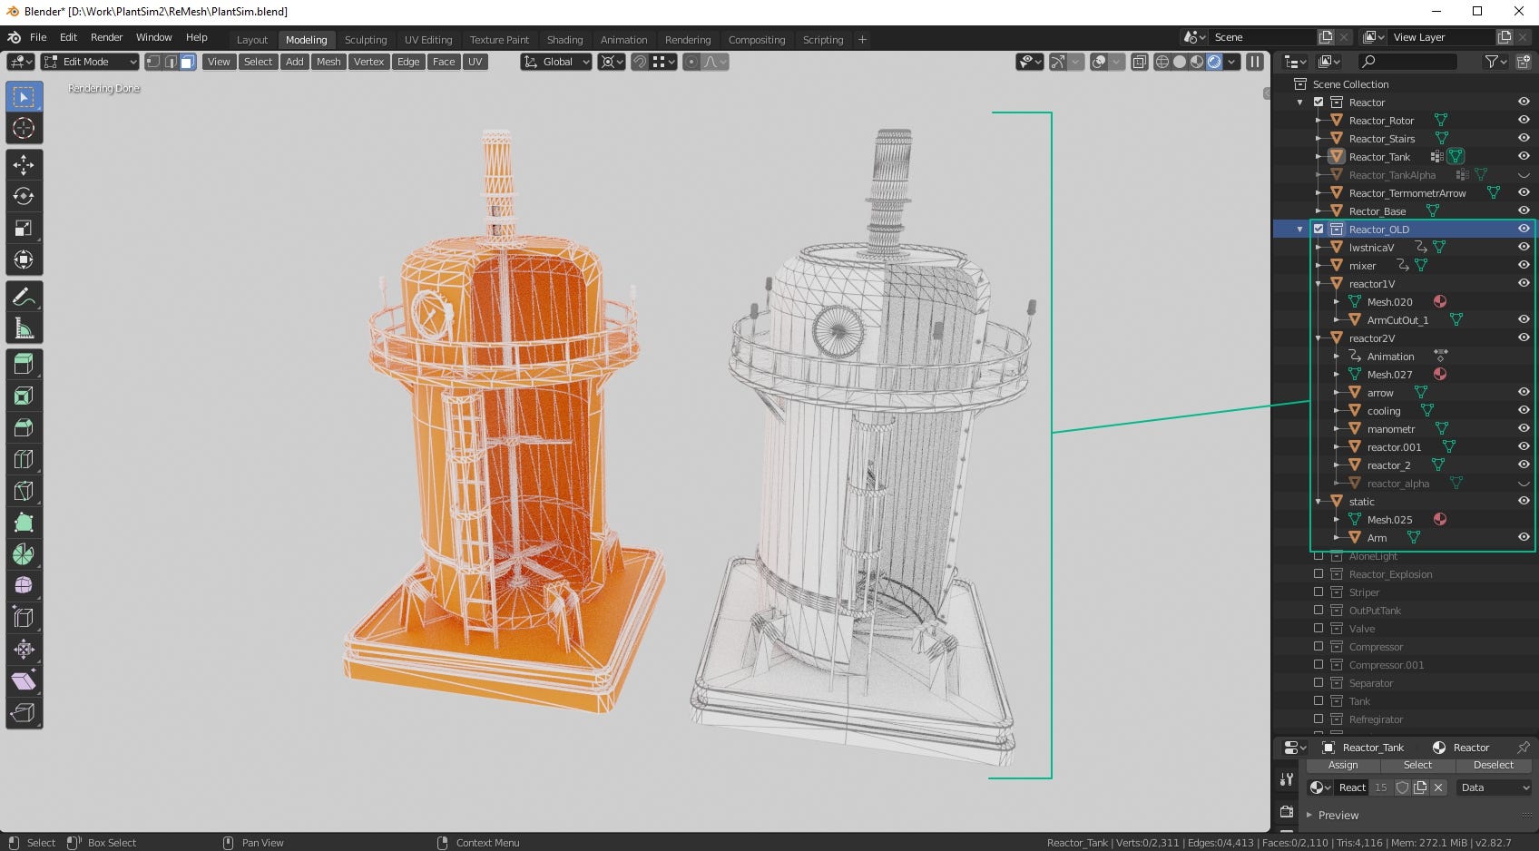
Task: Switch to wireframe viewport shading
Action: click(1162, 62)
